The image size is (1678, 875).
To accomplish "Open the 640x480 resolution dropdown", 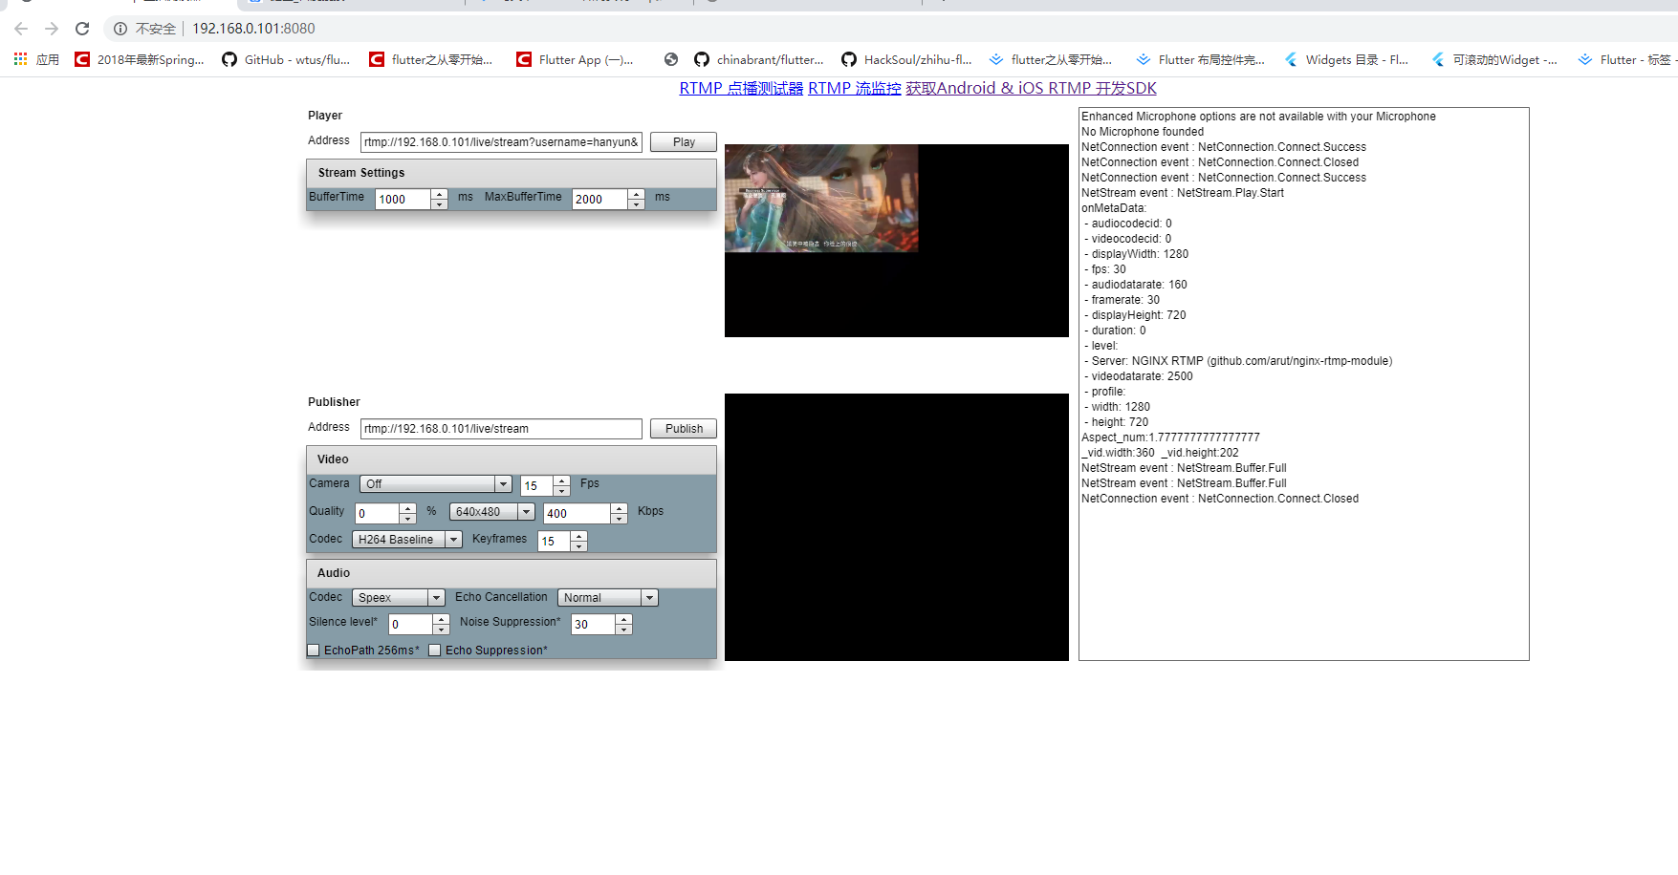I will pyautogui.click(x=491, y=512).
